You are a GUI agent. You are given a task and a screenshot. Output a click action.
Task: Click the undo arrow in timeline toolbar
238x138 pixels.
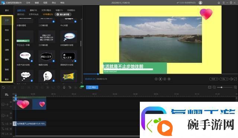click(3, 87)
